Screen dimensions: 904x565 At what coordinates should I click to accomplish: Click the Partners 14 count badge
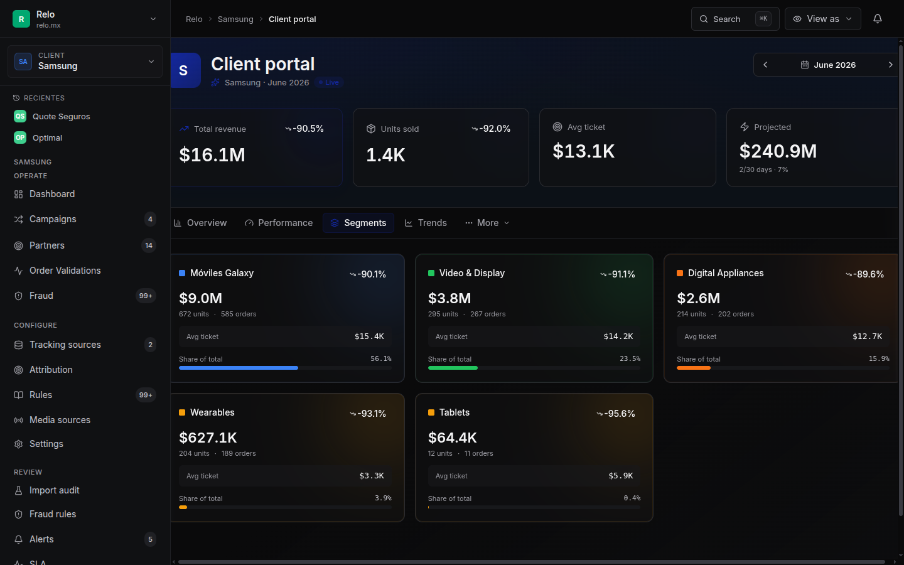tap(149, 245)
